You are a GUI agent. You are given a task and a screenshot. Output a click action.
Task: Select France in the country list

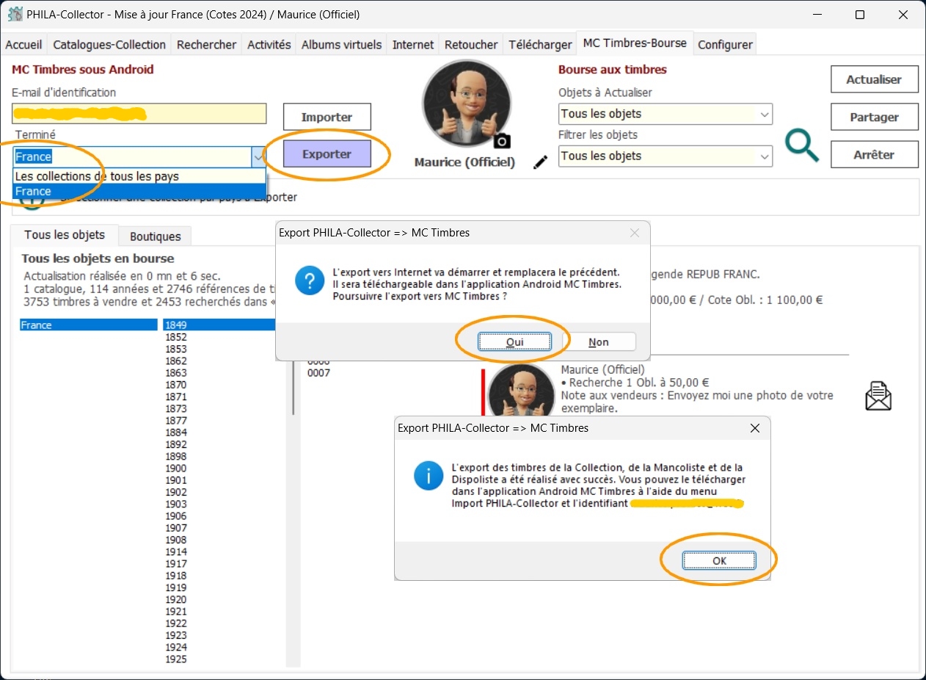coord(89,325)
